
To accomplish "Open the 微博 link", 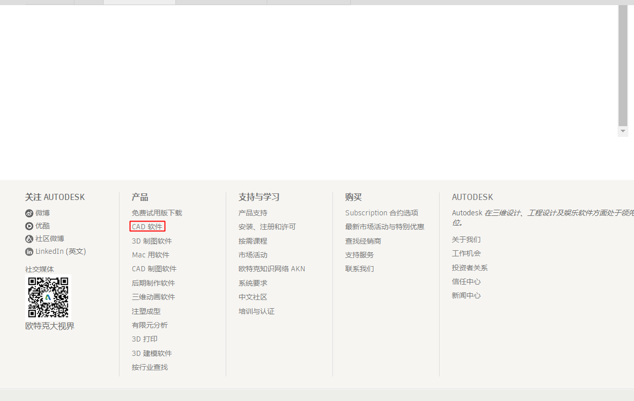I will (x=43, y=213).
